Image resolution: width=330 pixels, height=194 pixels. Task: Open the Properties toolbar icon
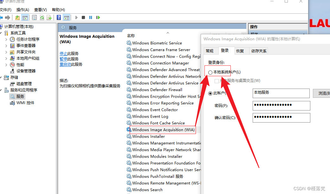[x=34, y=17]
